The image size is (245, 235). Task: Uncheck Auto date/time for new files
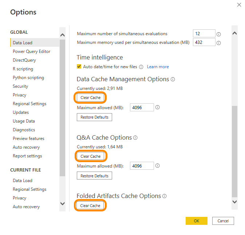[79, 67]
